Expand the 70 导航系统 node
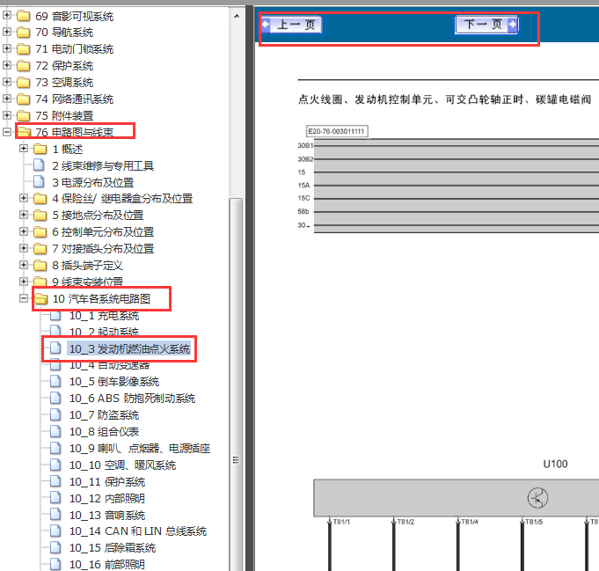 (6, 32)
